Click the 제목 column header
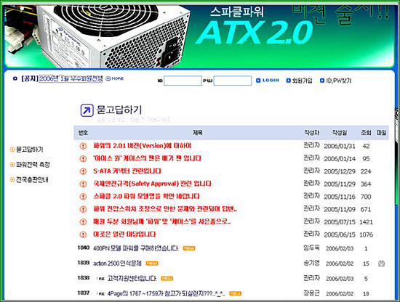Image resolution: width=400 pixels, height=302 pixels. click(x=198, y=133)
